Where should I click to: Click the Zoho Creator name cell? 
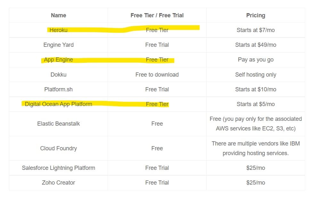pyautogui.click(x=59, y=183)
